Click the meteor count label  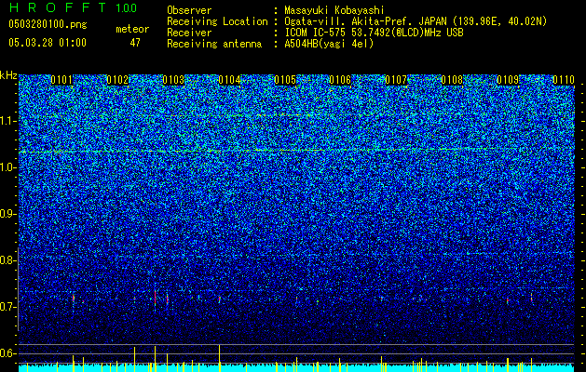[x=132, y=29]
